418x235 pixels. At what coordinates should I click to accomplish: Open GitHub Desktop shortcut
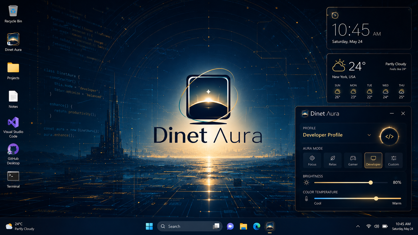pyautogui.click(x=13, y=154)
